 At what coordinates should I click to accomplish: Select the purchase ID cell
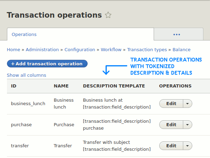coord(21,125)
